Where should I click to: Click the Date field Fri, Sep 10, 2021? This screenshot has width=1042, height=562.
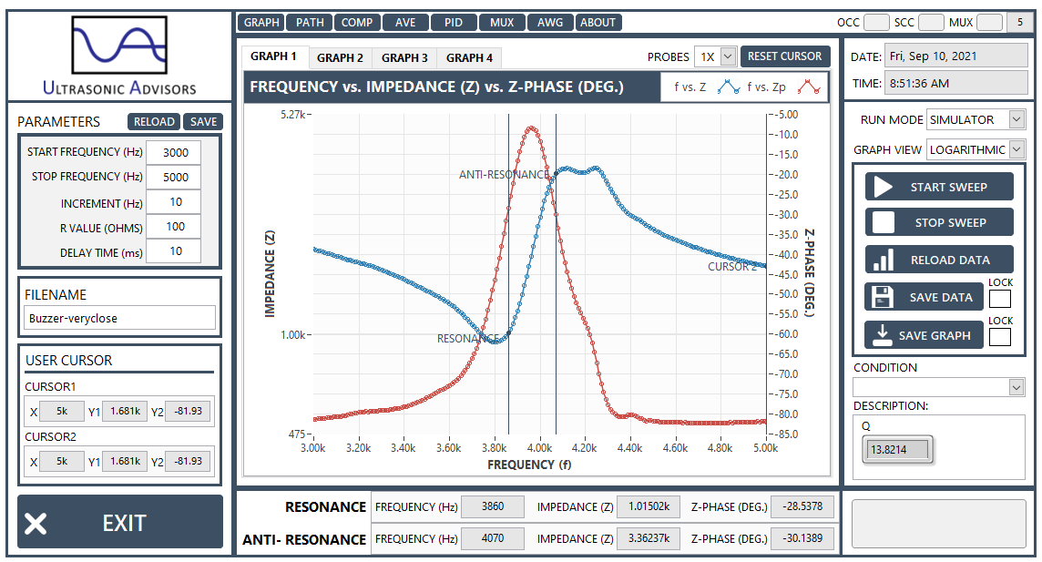click(957, 56)
